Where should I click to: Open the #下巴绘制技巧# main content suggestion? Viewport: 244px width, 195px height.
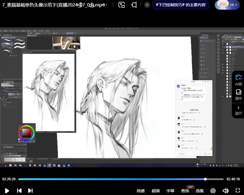coord(181,5)
